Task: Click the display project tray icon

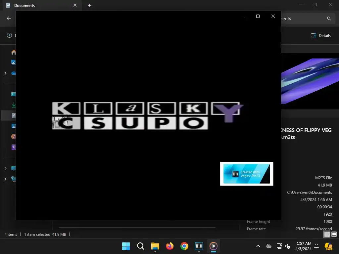Action: click(x=279, y=246)
